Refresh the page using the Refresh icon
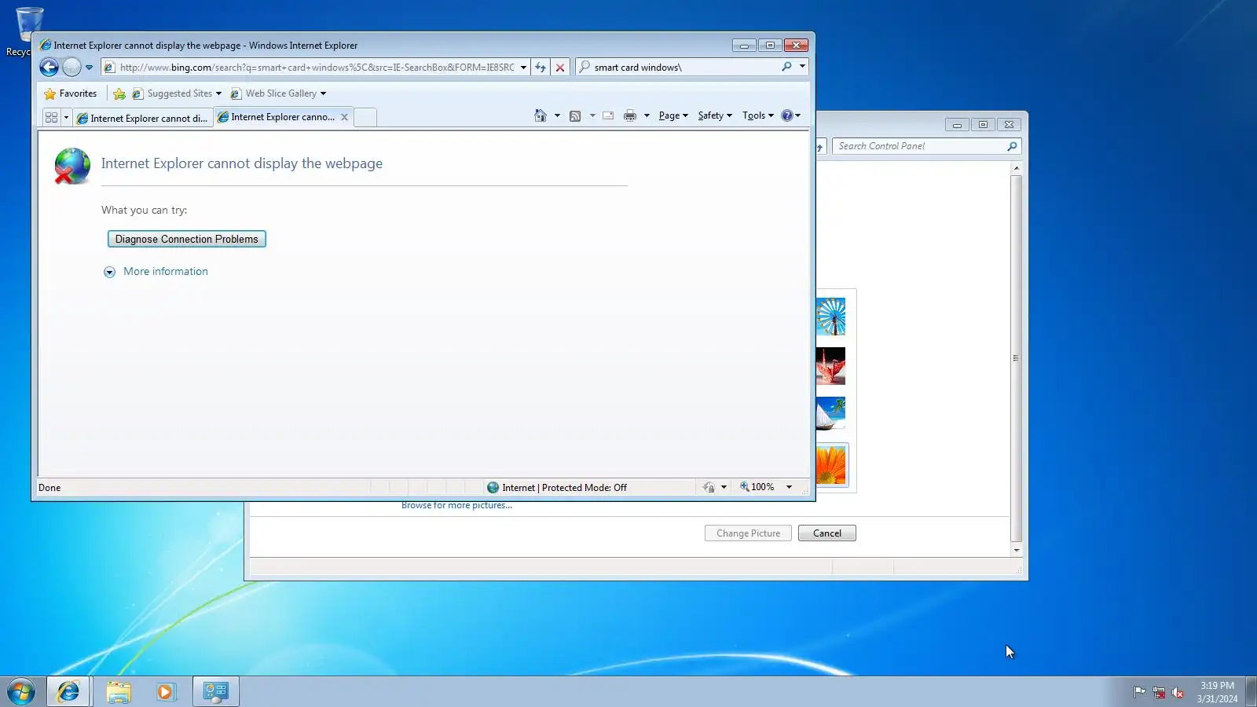The height and width of the screenshot is (707, 1257). click(x=541, y=68)
